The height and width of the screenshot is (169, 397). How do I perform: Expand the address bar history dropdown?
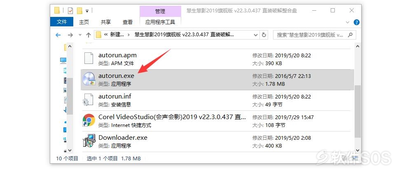[256, 35]
